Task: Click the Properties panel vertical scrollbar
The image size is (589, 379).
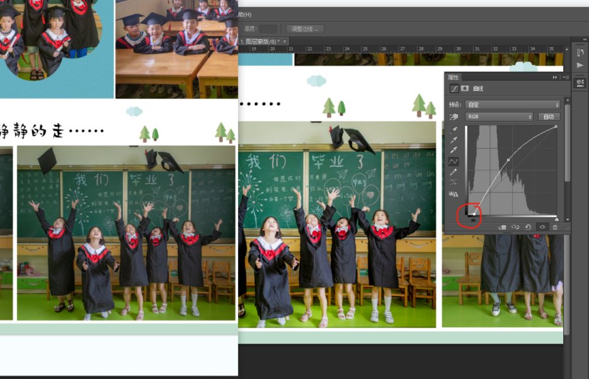Action: click(x=567, y=143)
